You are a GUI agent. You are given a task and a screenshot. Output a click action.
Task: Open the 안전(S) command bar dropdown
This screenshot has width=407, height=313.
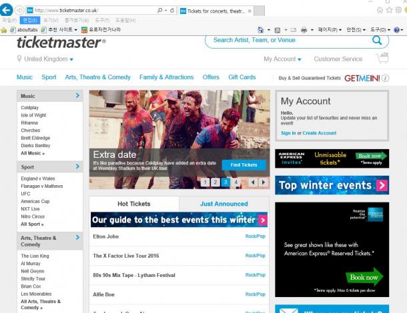pyautogui.click(x=356, y=30)
